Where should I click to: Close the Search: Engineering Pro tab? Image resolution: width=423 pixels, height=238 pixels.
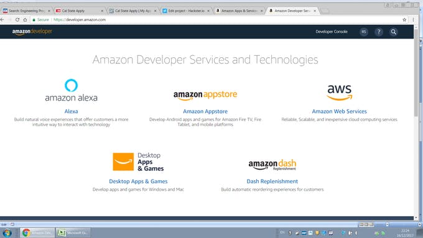(49, 11)
